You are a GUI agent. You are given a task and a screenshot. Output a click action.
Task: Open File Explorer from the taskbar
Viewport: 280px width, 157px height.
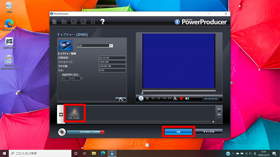(x=94, y=153)
